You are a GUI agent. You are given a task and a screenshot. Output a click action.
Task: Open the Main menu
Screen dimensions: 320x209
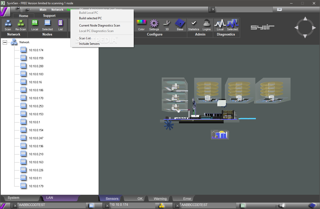[43, 10]
